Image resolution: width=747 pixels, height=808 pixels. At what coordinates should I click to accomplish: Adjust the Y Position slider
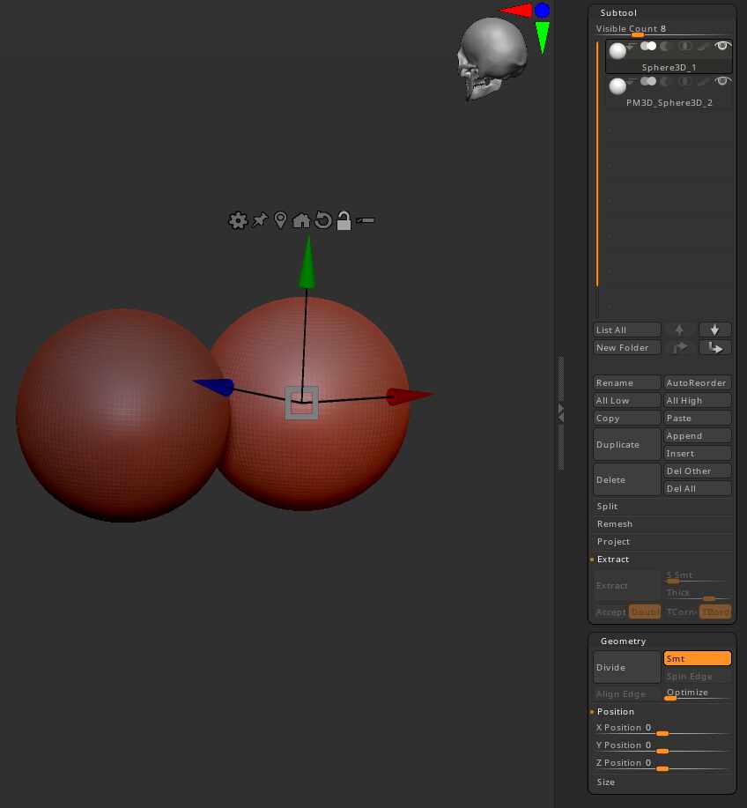662,746
